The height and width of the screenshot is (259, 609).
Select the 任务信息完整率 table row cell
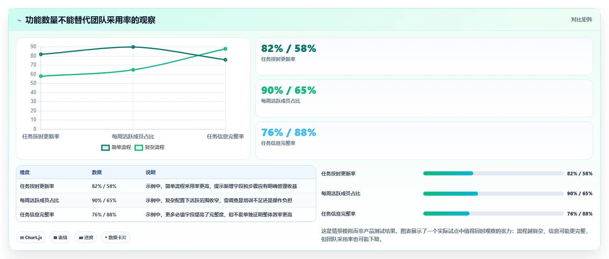(x=37, y=215)
